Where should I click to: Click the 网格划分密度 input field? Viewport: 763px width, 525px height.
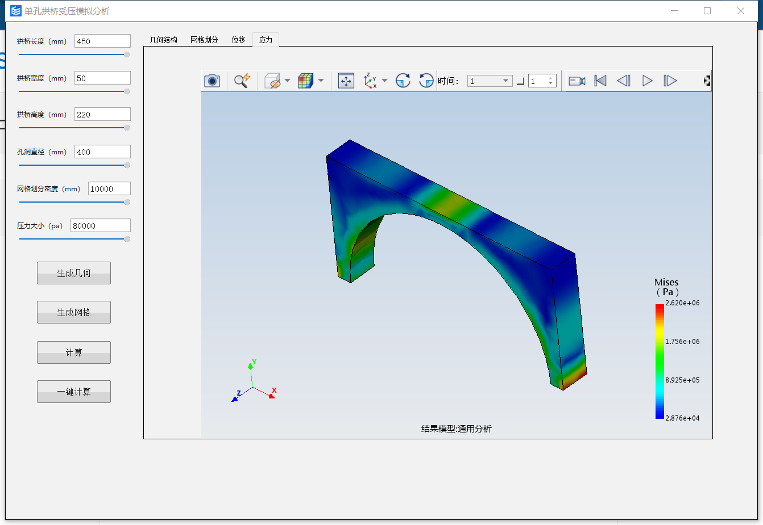(109, 188)
